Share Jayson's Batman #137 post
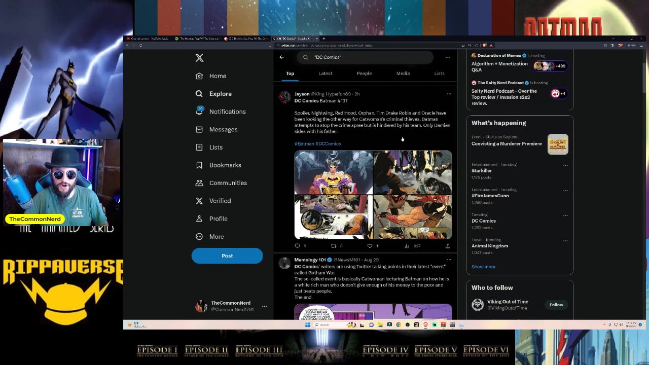Image resolution: width=649 pixels, height=365 pixels. 448,246
